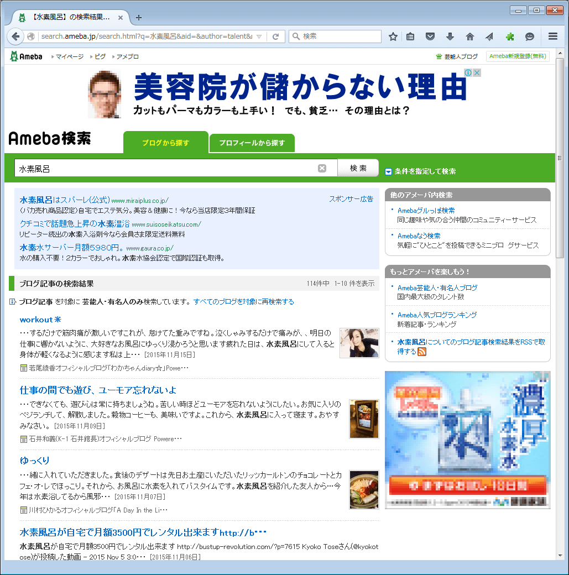Close the banner ad with X
This screenshot has height=575, width=569.
477,72
